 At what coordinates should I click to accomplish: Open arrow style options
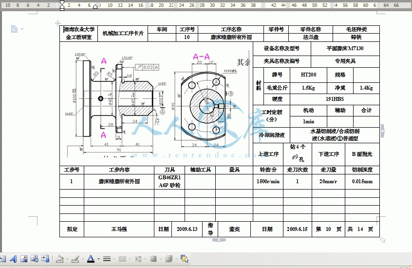click(x=138, y=259)
